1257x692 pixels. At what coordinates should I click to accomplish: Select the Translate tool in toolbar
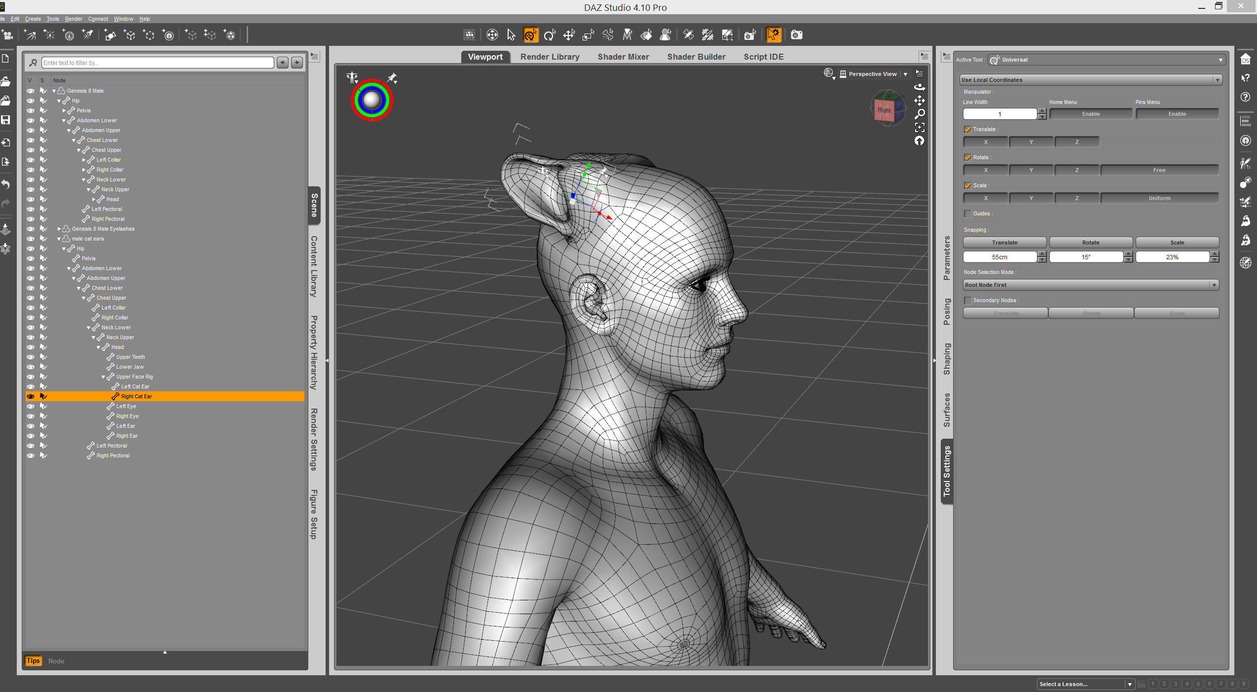point(569,35)
